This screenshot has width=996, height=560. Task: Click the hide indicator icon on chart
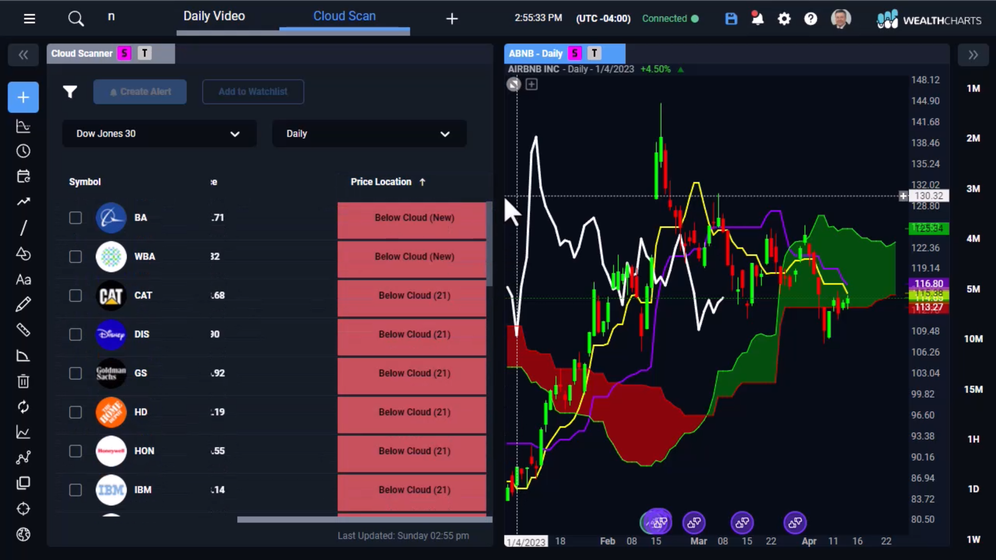(514, 85)
